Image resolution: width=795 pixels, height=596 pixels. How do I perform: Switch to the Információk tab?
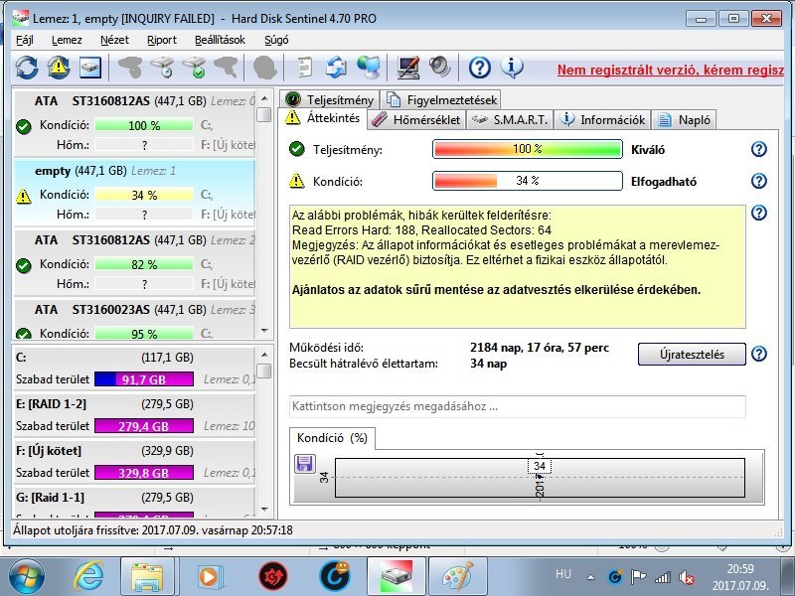click(602, 120)
